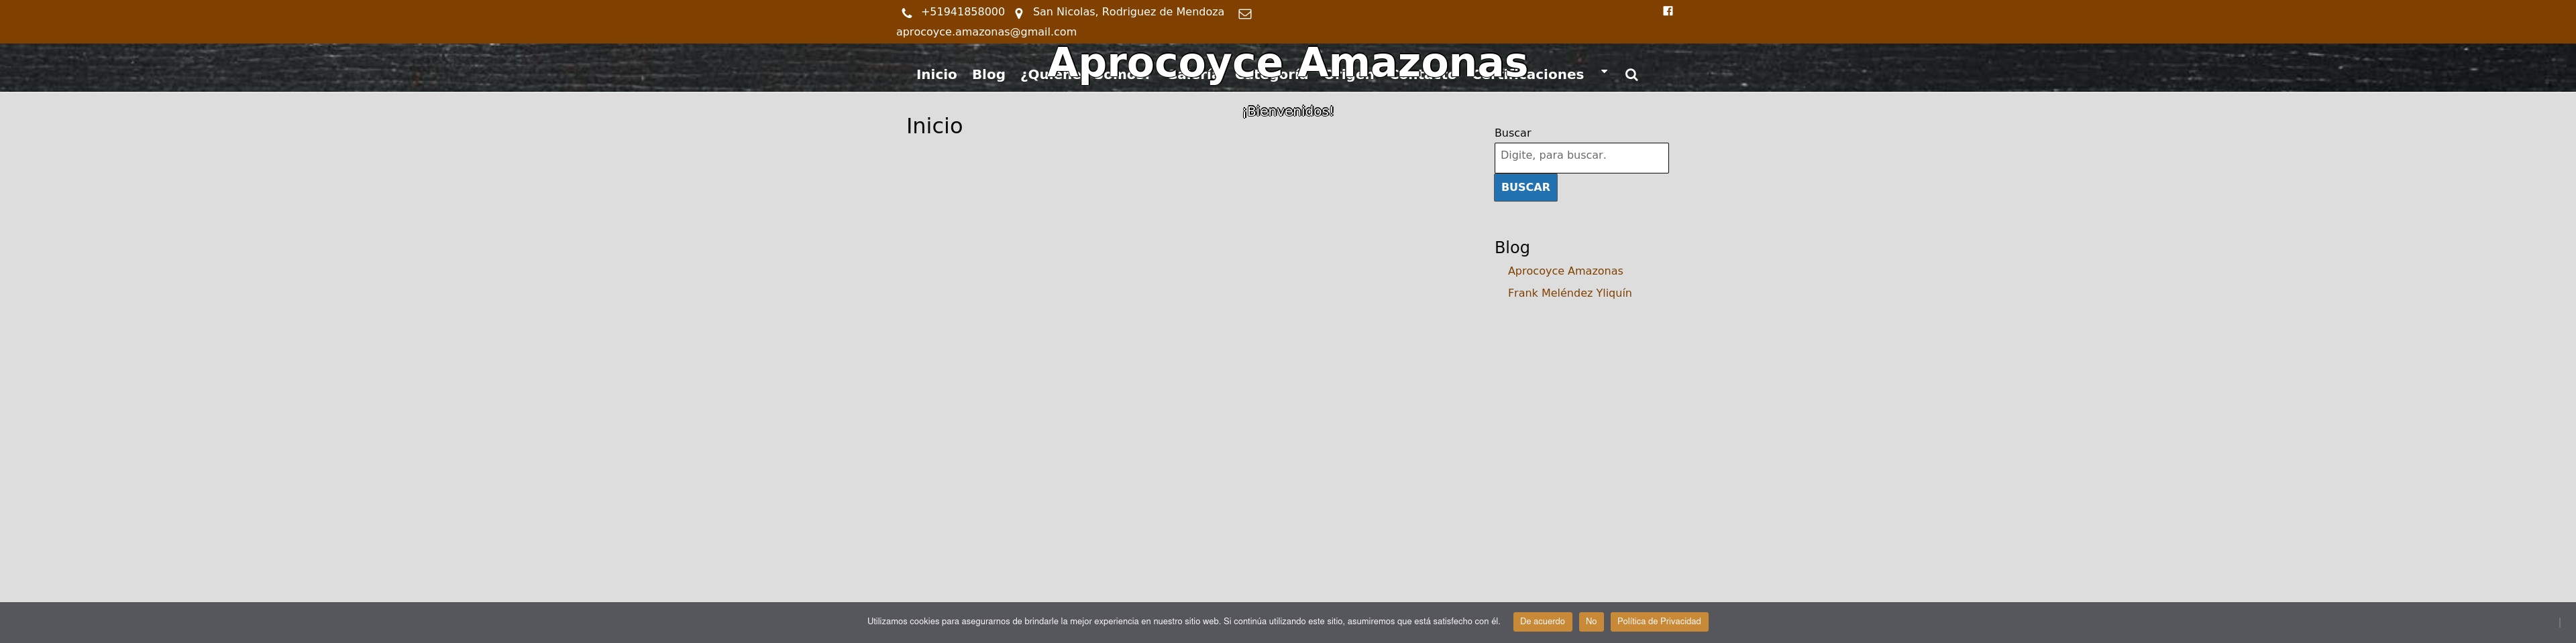Click the location pin icon

pyautogui.click(x=1019, y=14)
